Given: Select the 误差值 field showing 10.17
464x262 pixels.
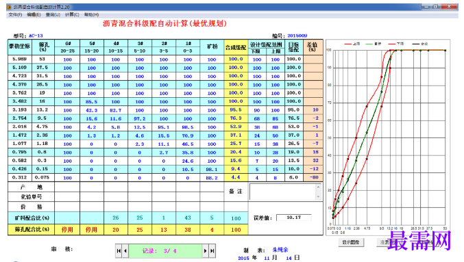Looking at the screenshot, I should (293, 218).
